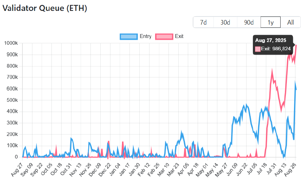
Task: Click the 500k y-axis label
Action: click(12, 100)
